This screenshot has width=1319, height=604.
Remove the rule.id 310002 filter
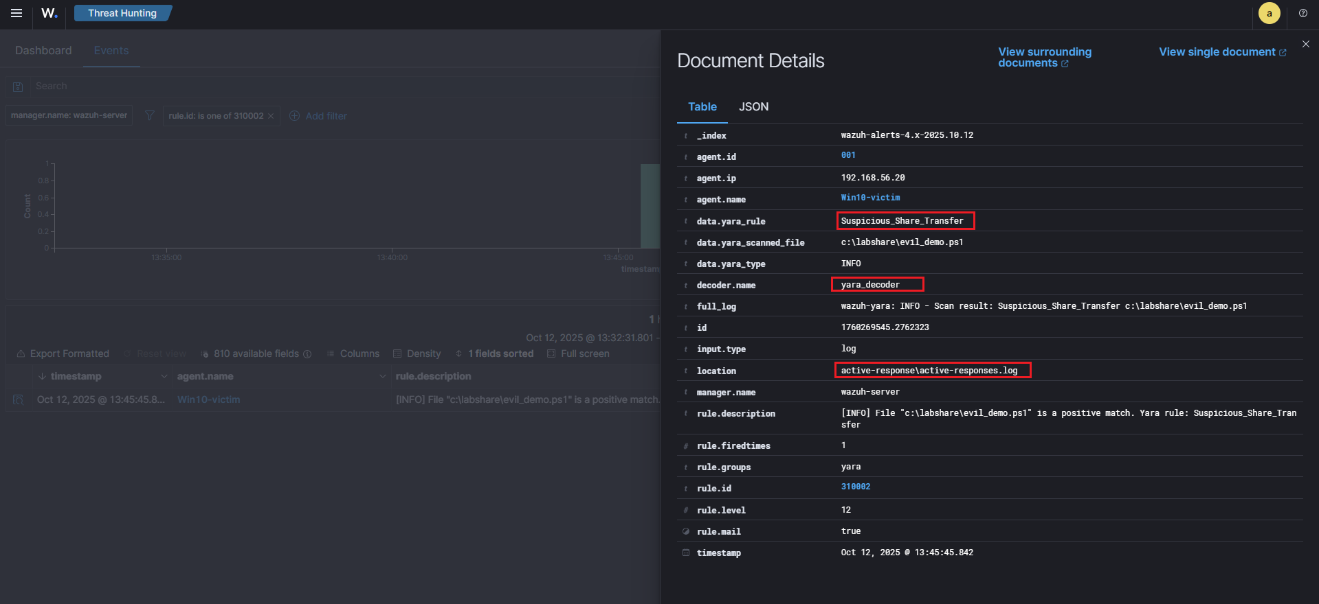(271, 116)
